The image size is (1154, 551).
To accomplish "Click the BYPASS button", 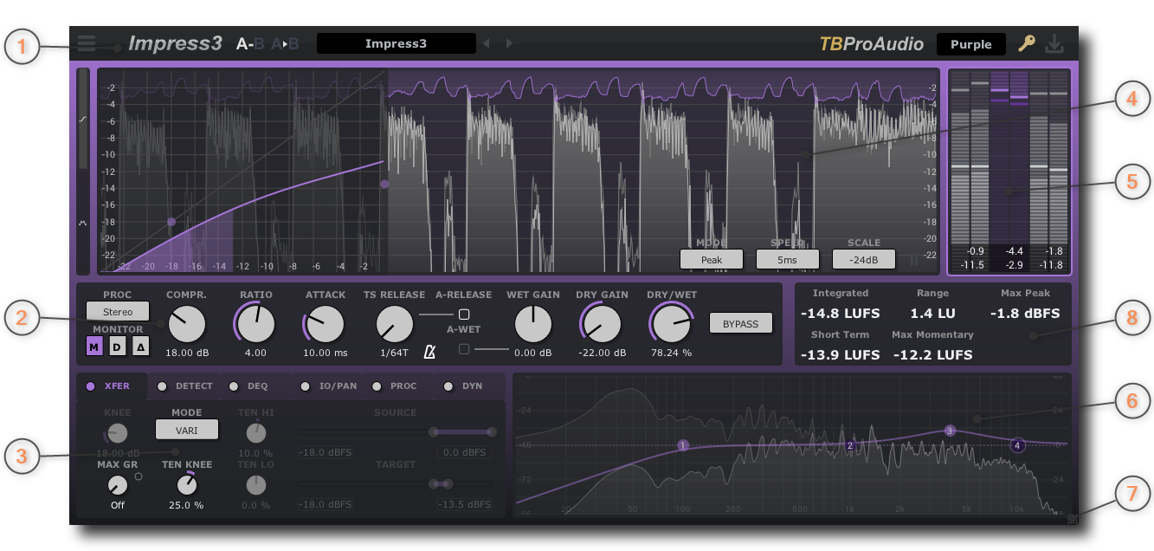I will click(x=740, y=322).
